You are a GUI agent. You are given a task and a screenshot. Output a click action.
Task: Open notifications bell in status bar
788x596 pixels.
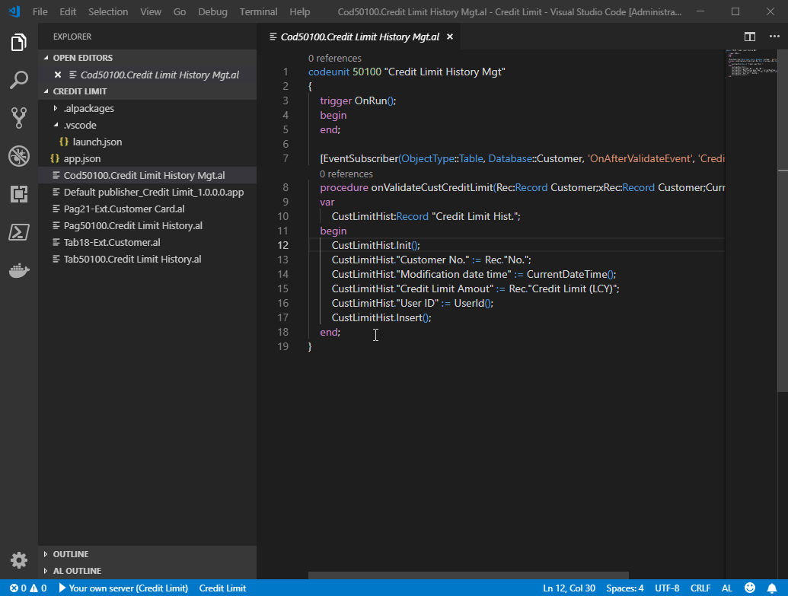pyautogui.click(x=772, y=588)
